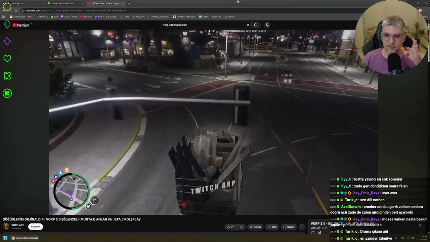430x242 pixels.
Task: Close the Anasayfa / X tab
Action: [43, 3]
